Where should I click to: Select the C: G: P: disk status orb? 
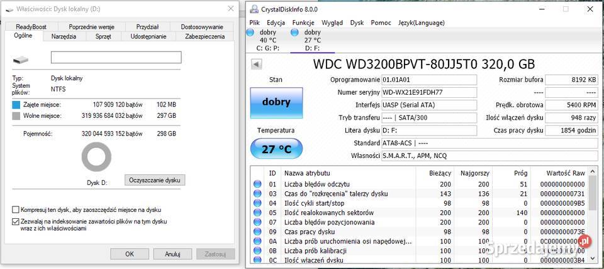[x=250, y=33]
